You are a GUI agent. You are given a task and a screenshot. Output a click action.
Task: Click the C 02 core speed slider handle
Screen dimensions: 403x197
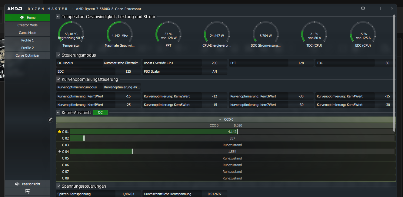[x=84, y=138]
